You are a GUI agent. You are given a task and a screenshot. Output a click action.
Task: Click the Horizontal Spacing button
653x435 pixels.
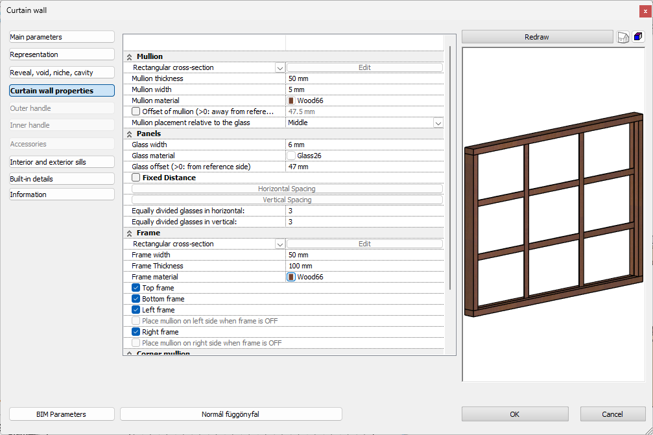point(287,189)
